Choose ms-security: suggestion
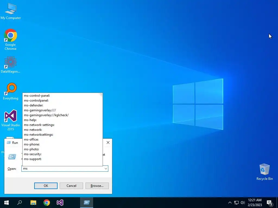This screenshot has height=208, width=278. point(63,154)
